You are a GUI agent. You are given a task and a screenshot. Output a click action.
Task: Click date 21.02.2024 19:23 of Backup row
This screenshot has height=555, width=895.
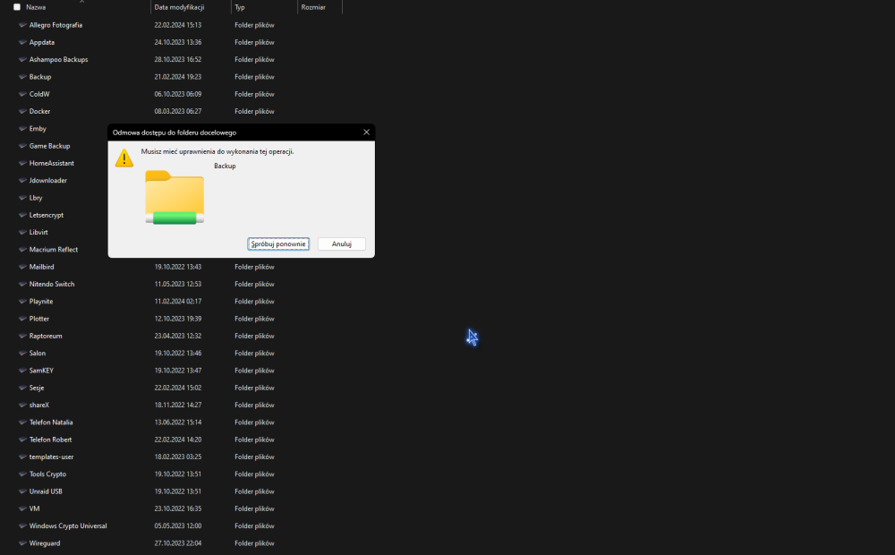[177, 76]
